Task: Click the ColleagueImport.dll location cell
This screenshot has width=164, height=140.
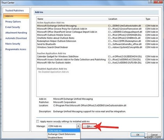Action: 125,32
